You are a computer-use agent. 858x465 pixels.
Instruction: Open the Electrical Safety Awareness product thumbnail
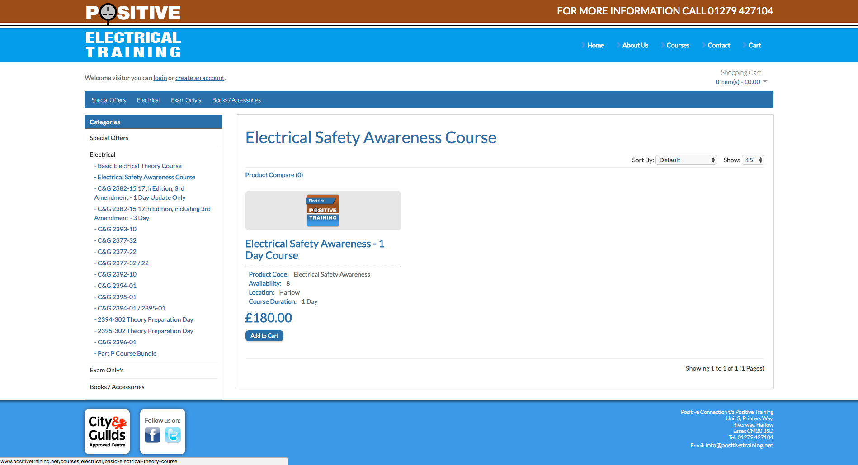(x=323, y=211)
